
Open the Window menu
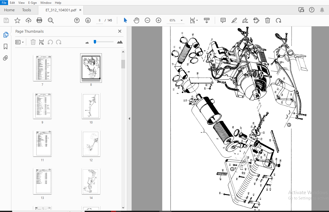pos(46,3)
